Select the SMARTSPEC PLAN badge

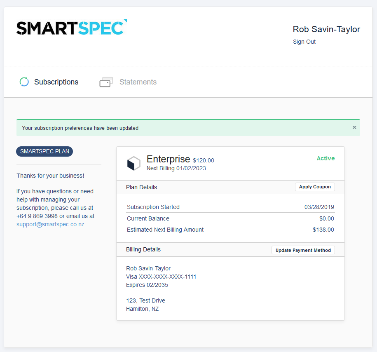[44, 152]
